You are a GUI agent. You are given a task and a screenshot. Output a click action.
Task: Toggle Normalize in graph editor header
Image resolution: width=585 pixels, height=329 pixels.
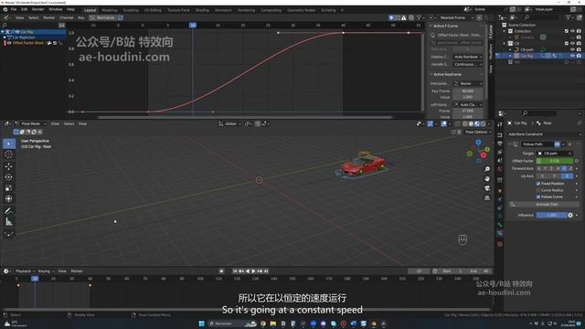pos(103,17)
